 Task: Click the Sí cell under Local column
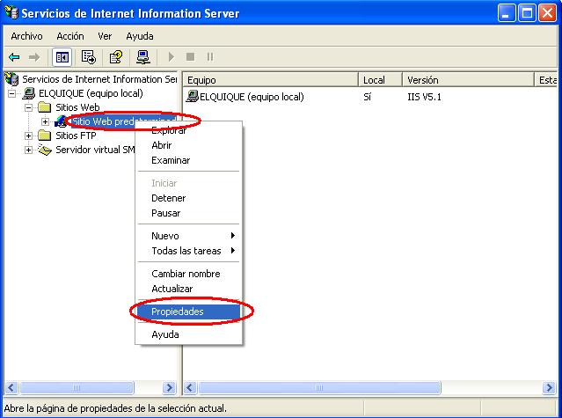[x=367, y=97]
